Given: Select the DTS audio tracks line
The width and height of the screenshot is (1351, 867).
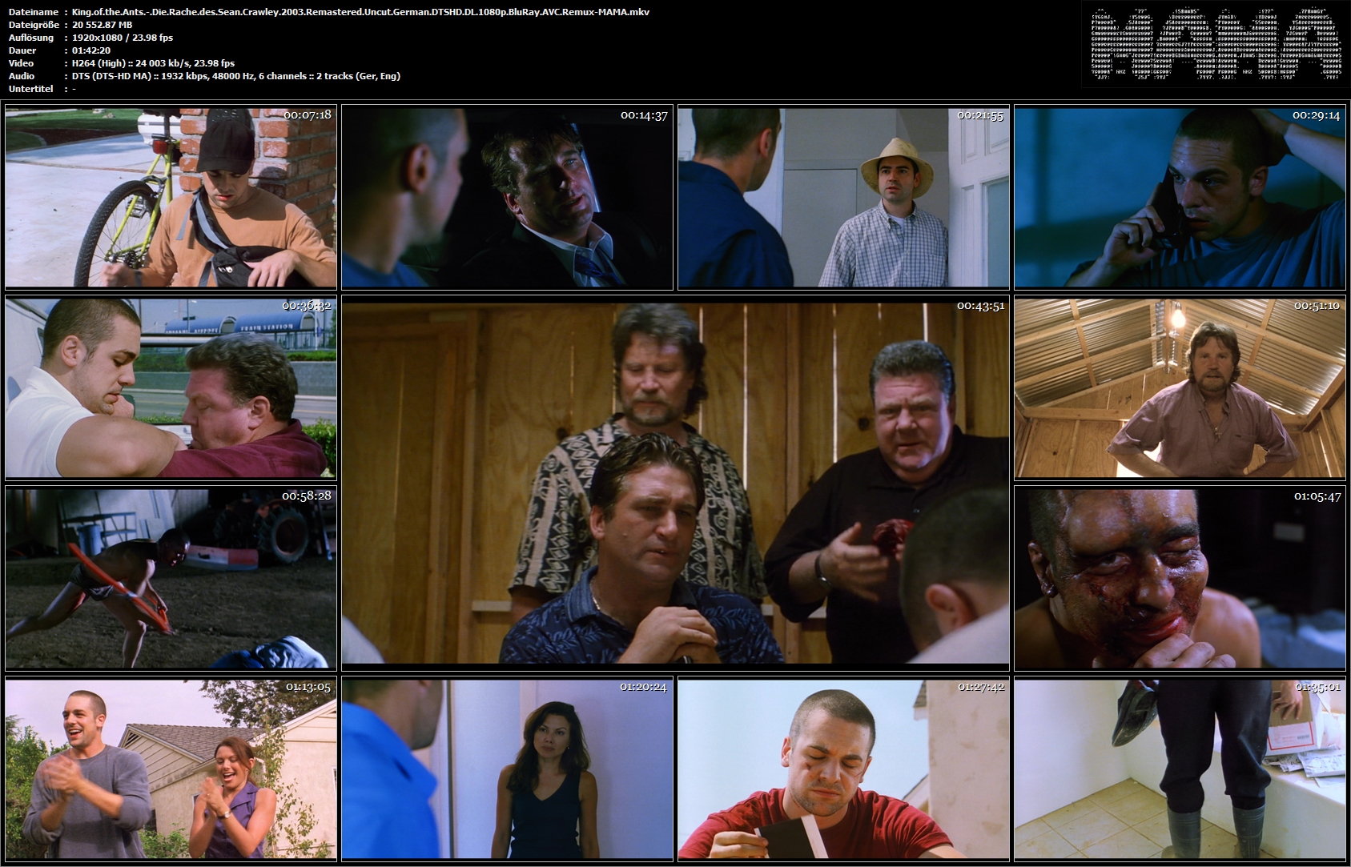Looking at the screenshot, I should pyautogui.click(x=236, y=76).
